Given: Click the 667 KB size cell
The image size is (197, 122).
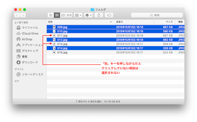Looking at the screenshot, I should coord(168,36).
